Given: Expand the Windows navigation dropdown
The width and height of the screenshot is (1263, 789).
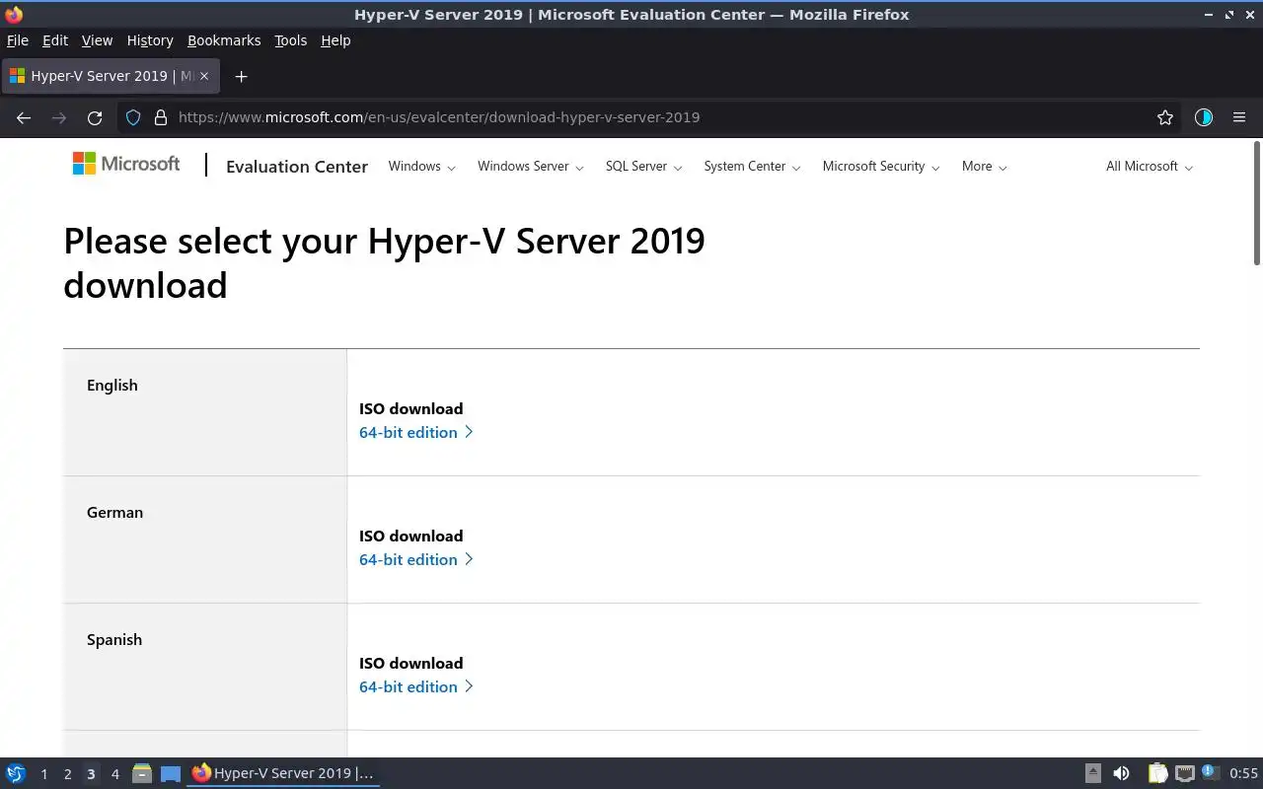Looking at the screenshot, I should (421, 167).
